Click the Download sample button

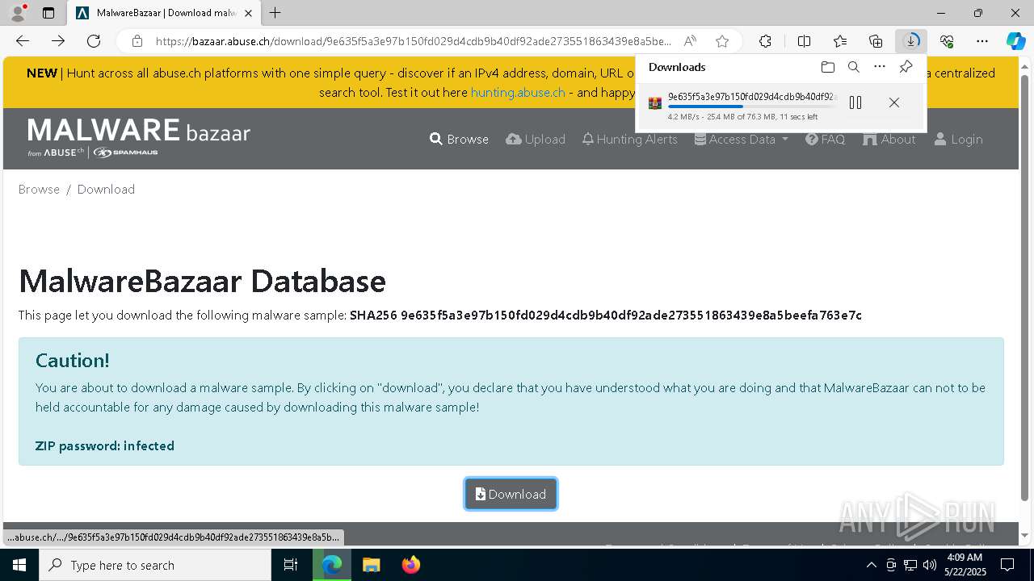pyautogui.click(x=511, y=494)
